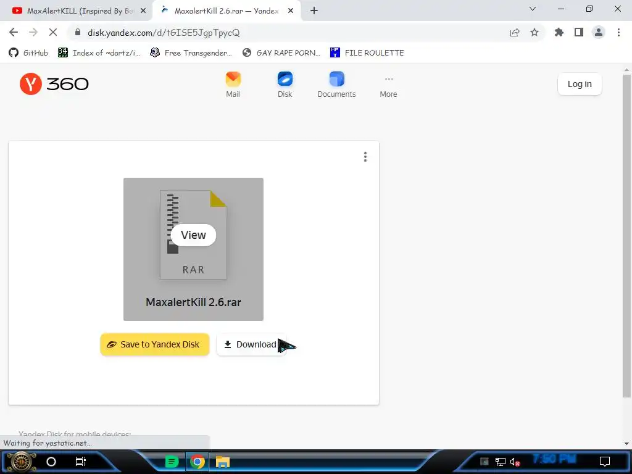Open the file card three-dot menu
The width and height of the screenshot is (632, 474).
365,157
